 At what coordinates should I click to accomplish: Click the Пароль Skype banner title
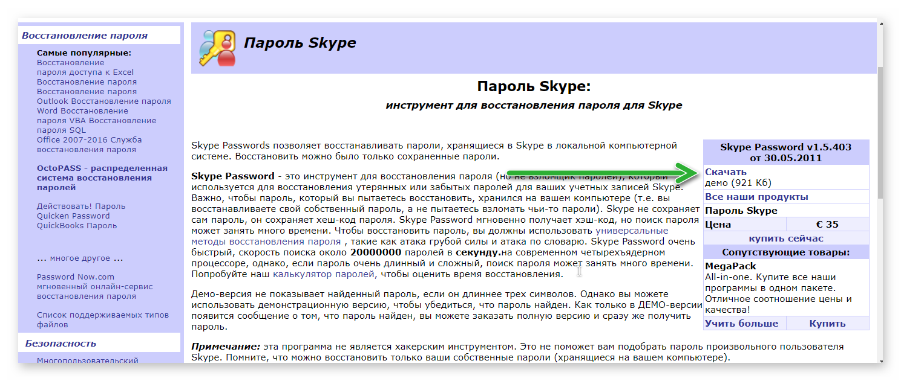[x=300, y=43]
